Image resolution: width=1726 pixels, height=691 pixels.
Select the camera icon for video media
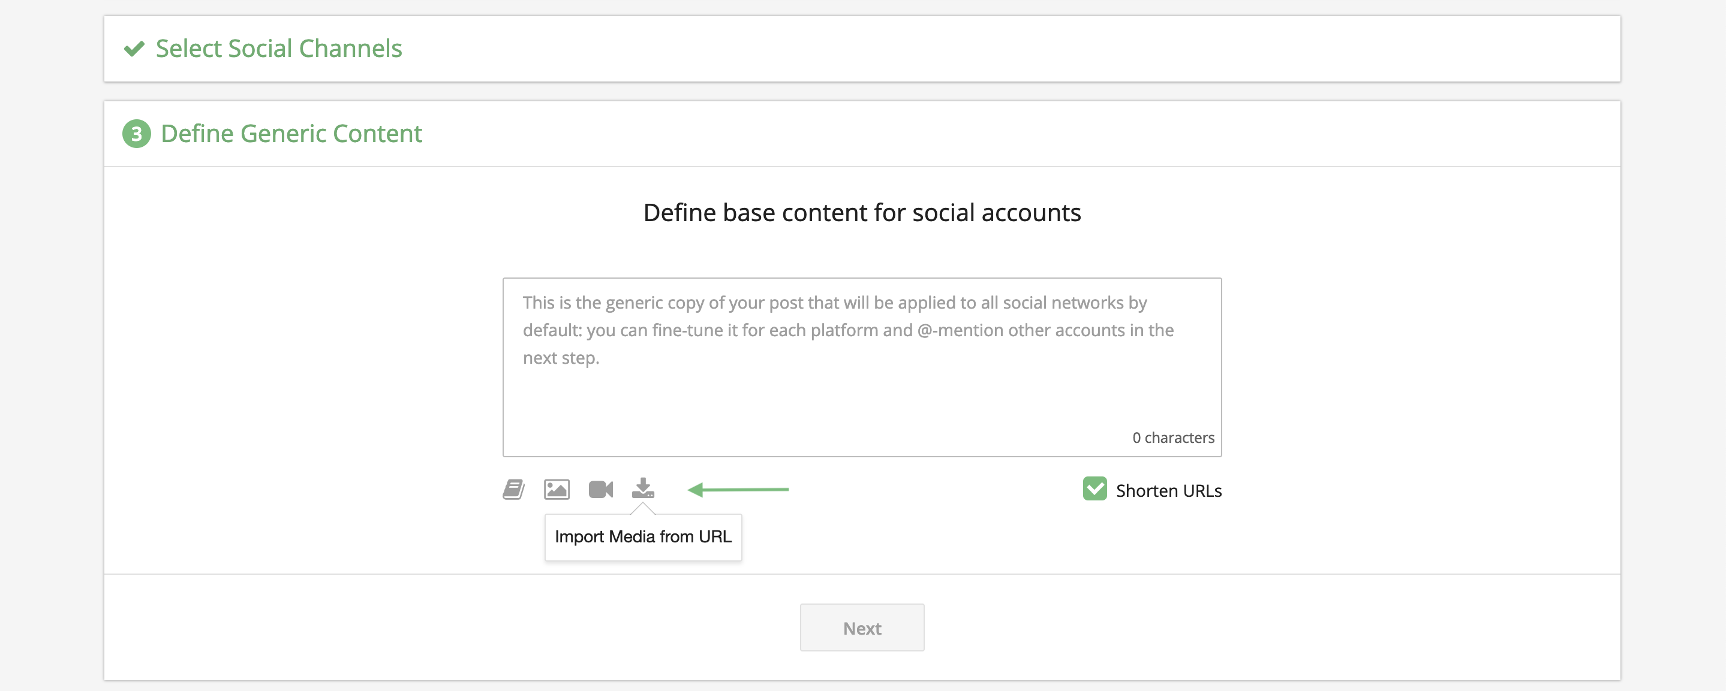coord(600,489)
